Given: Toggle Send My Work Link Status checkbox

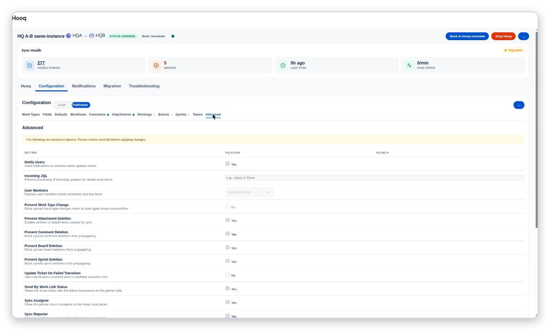Looking at the screenshot, I should (x=227, y=288).
